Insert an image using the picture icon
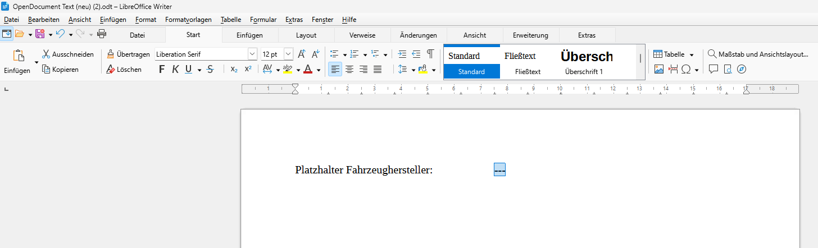This screenshot has width=818, height=248. (x=659, y=70)
